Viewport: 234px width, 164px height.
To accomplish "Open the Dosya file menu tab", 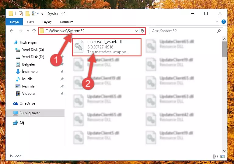I will pyautogui.click(x=14, y=22).
